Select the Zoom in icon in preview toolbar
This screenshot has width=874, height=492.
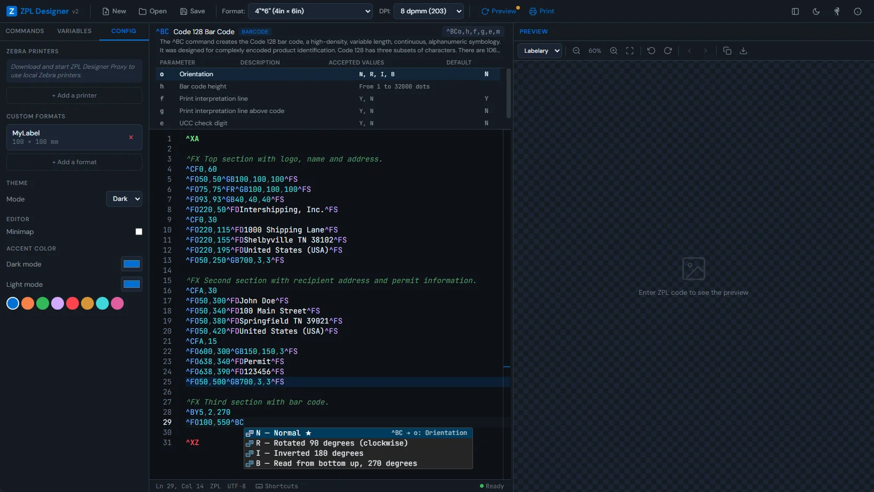[x=613, y=51]
